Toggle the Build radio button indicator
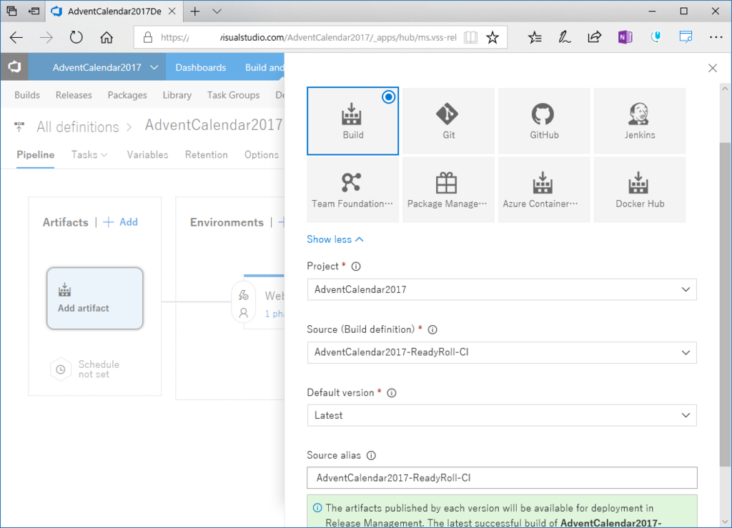Screen dimensions: 732x528 [388, 97]
